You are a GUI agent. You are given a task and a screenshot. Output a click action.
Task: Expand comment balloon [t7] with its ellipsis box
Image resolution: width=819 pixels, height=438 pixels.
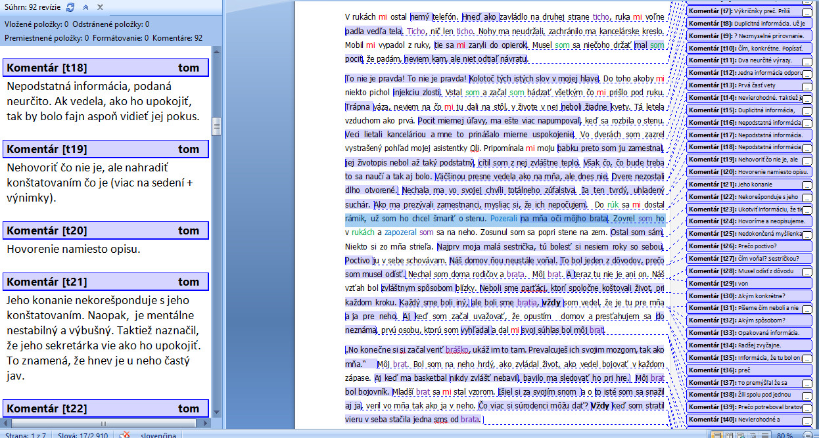tap(807, 12)
